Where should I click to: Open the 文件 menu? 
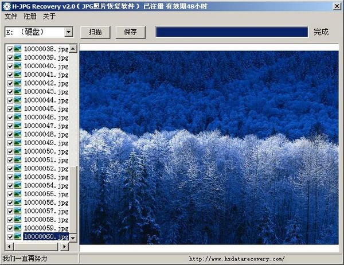tap(11, 16)
